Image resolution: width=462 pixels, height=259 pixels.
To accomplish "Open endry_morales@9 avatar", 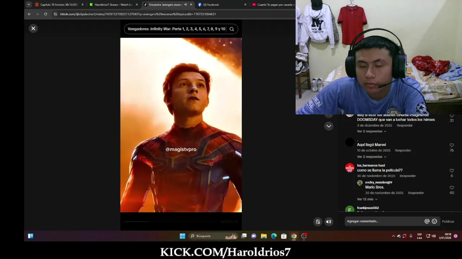I will click(x=360, y=183).
